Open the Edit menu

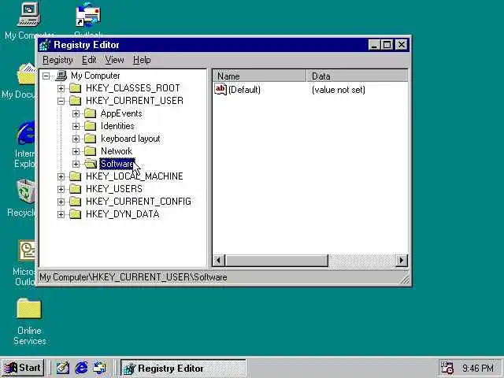tap(89, 60)
